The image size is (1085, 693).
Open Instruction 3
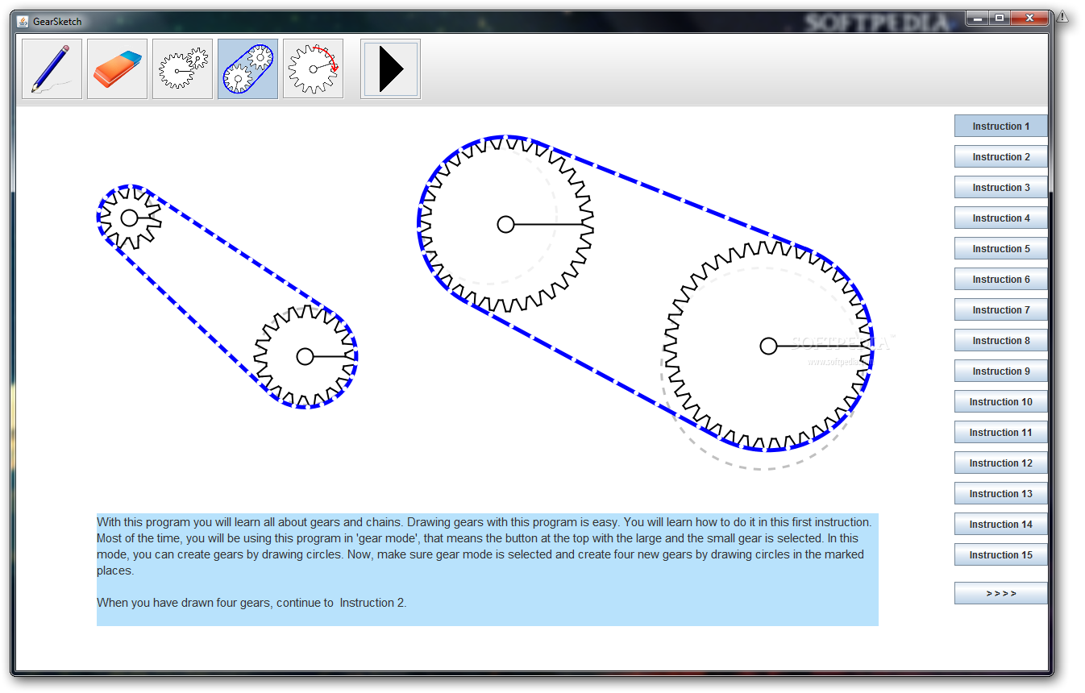tap(1000, 188)
